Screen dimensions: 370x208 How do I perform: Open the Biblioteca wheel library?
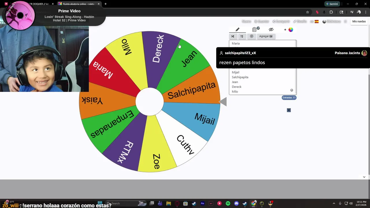(332, 21)
